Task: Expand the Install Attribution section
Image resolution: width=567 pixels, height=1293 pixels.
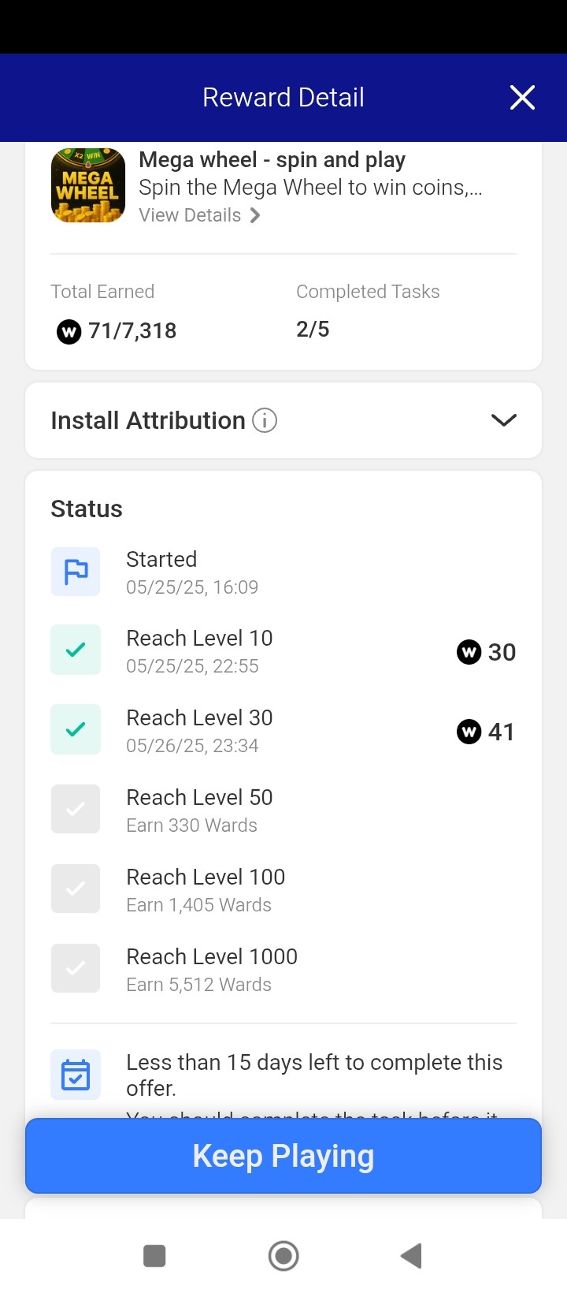Action: tap(503, 420)
